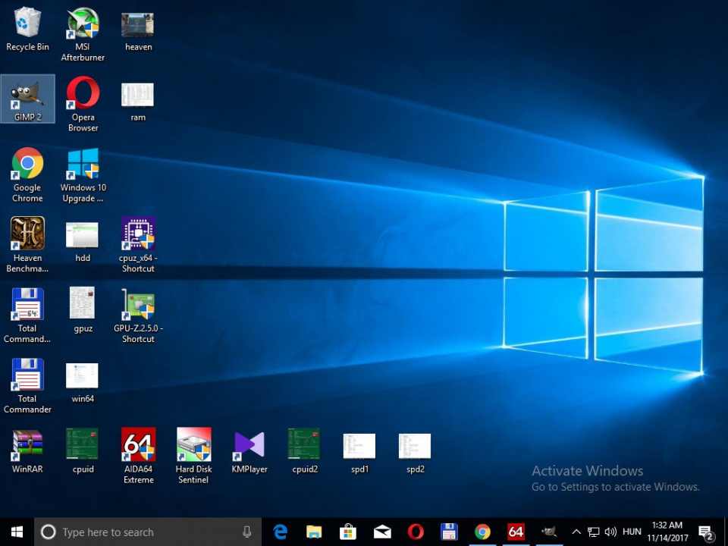Click the Show desktop strip
728x546 pixels.
[726, 532]
